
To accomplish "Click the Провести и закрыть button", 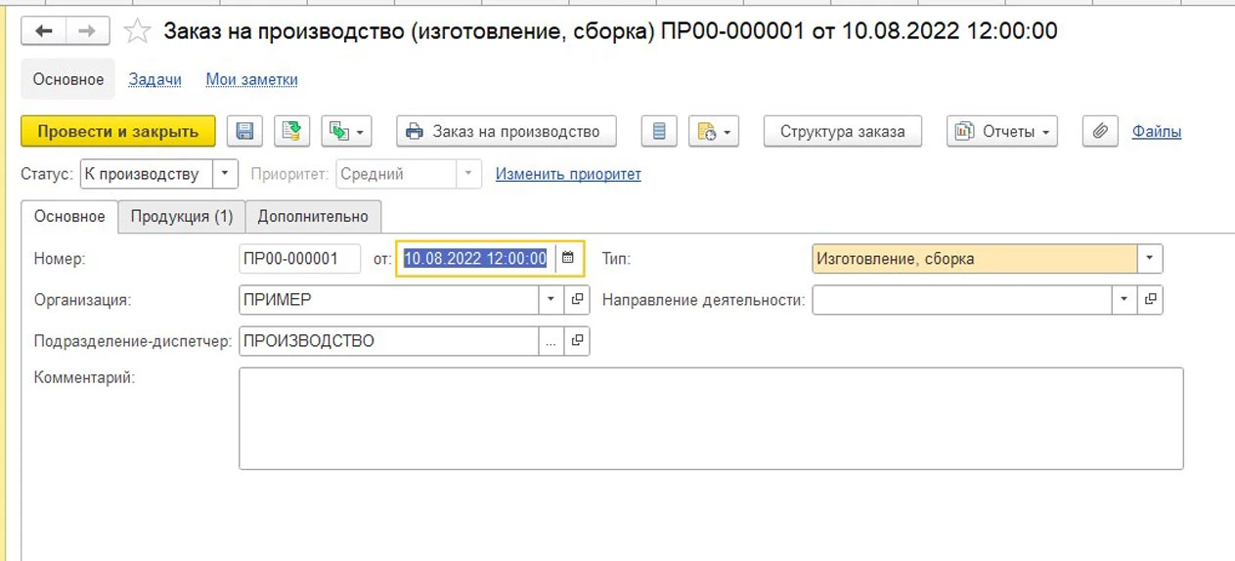I will click(x=117, y=131).
